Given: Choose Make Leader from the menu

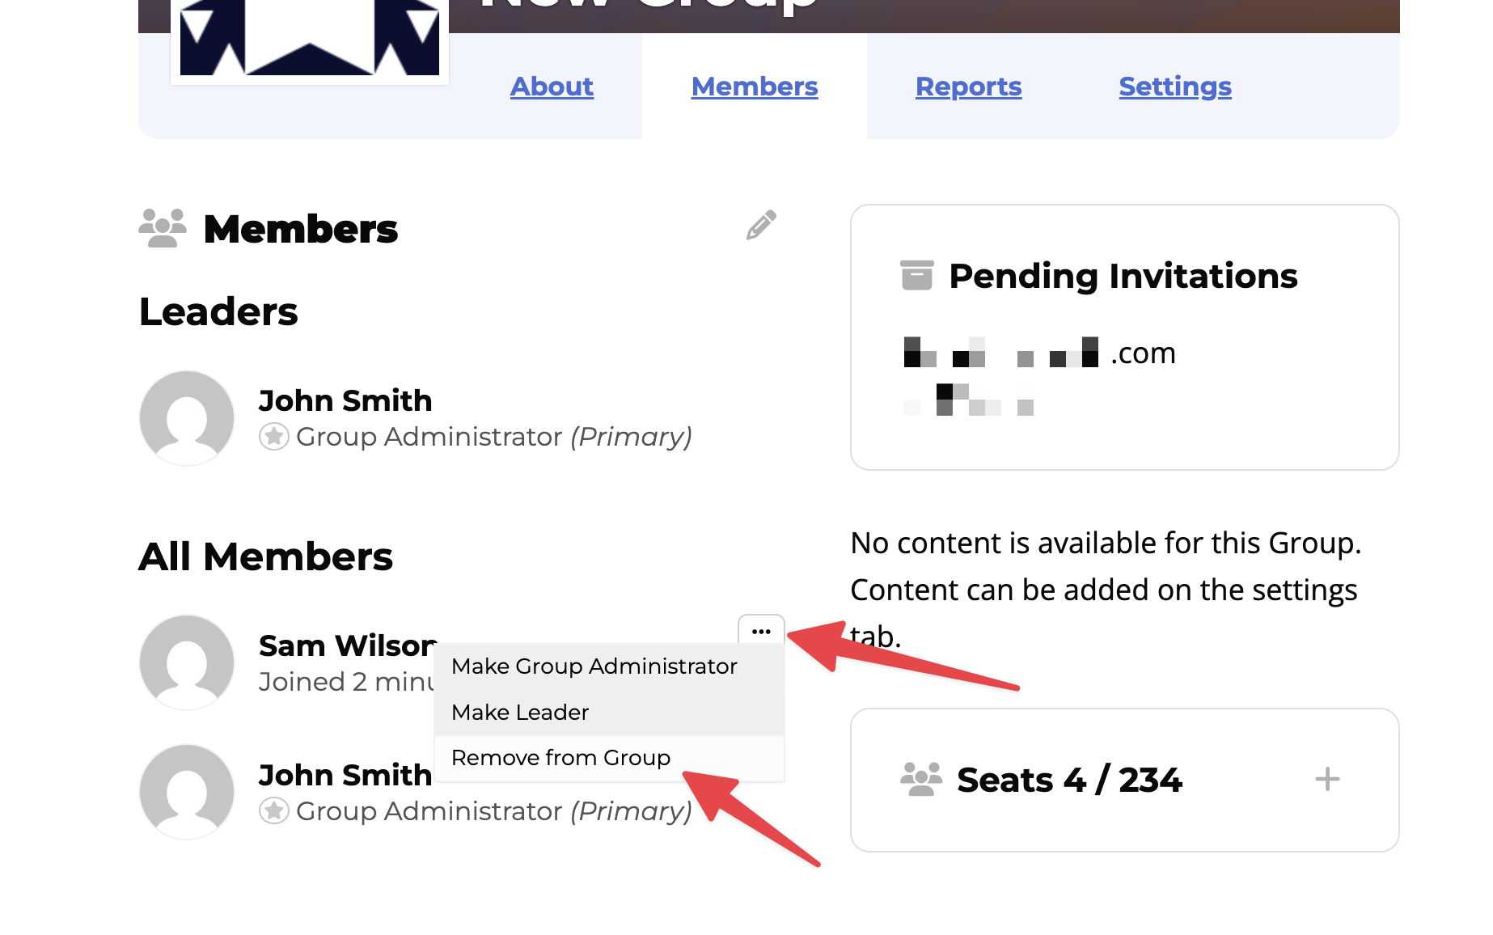Looking at the screenshot, I should (520, 713).
